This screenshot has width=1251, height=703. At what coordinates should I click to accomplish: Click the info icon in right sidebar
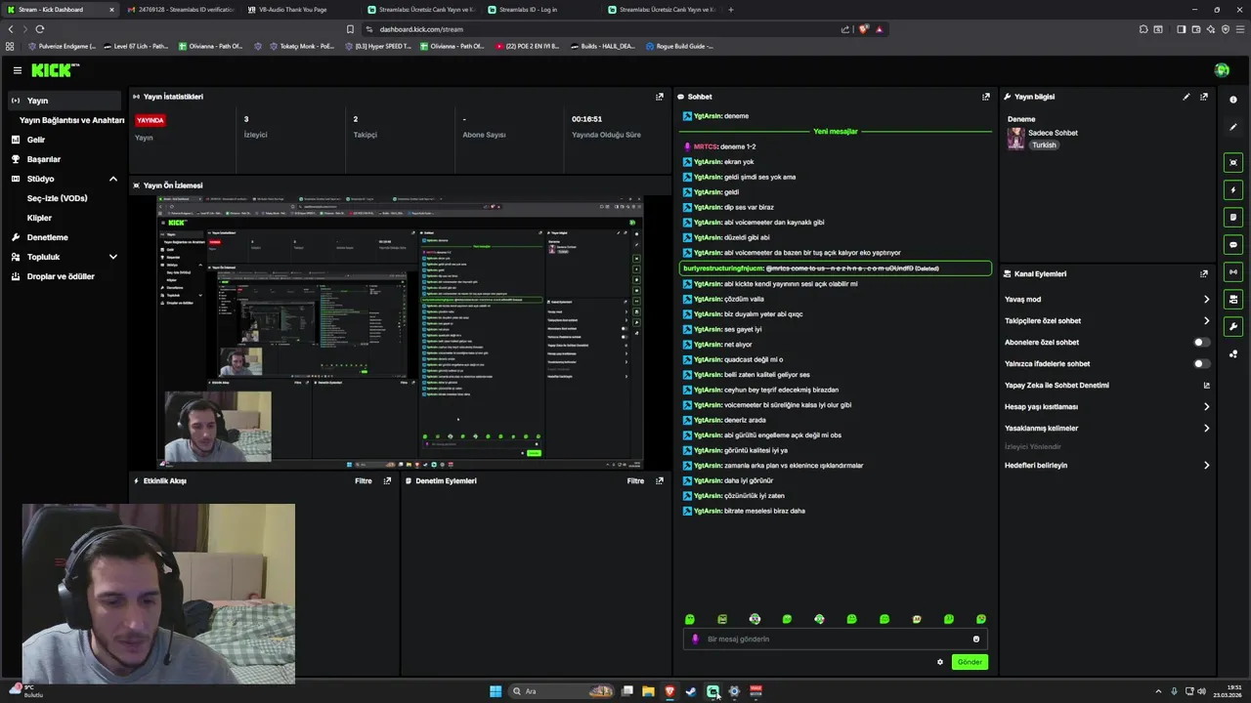point(1233,100)
